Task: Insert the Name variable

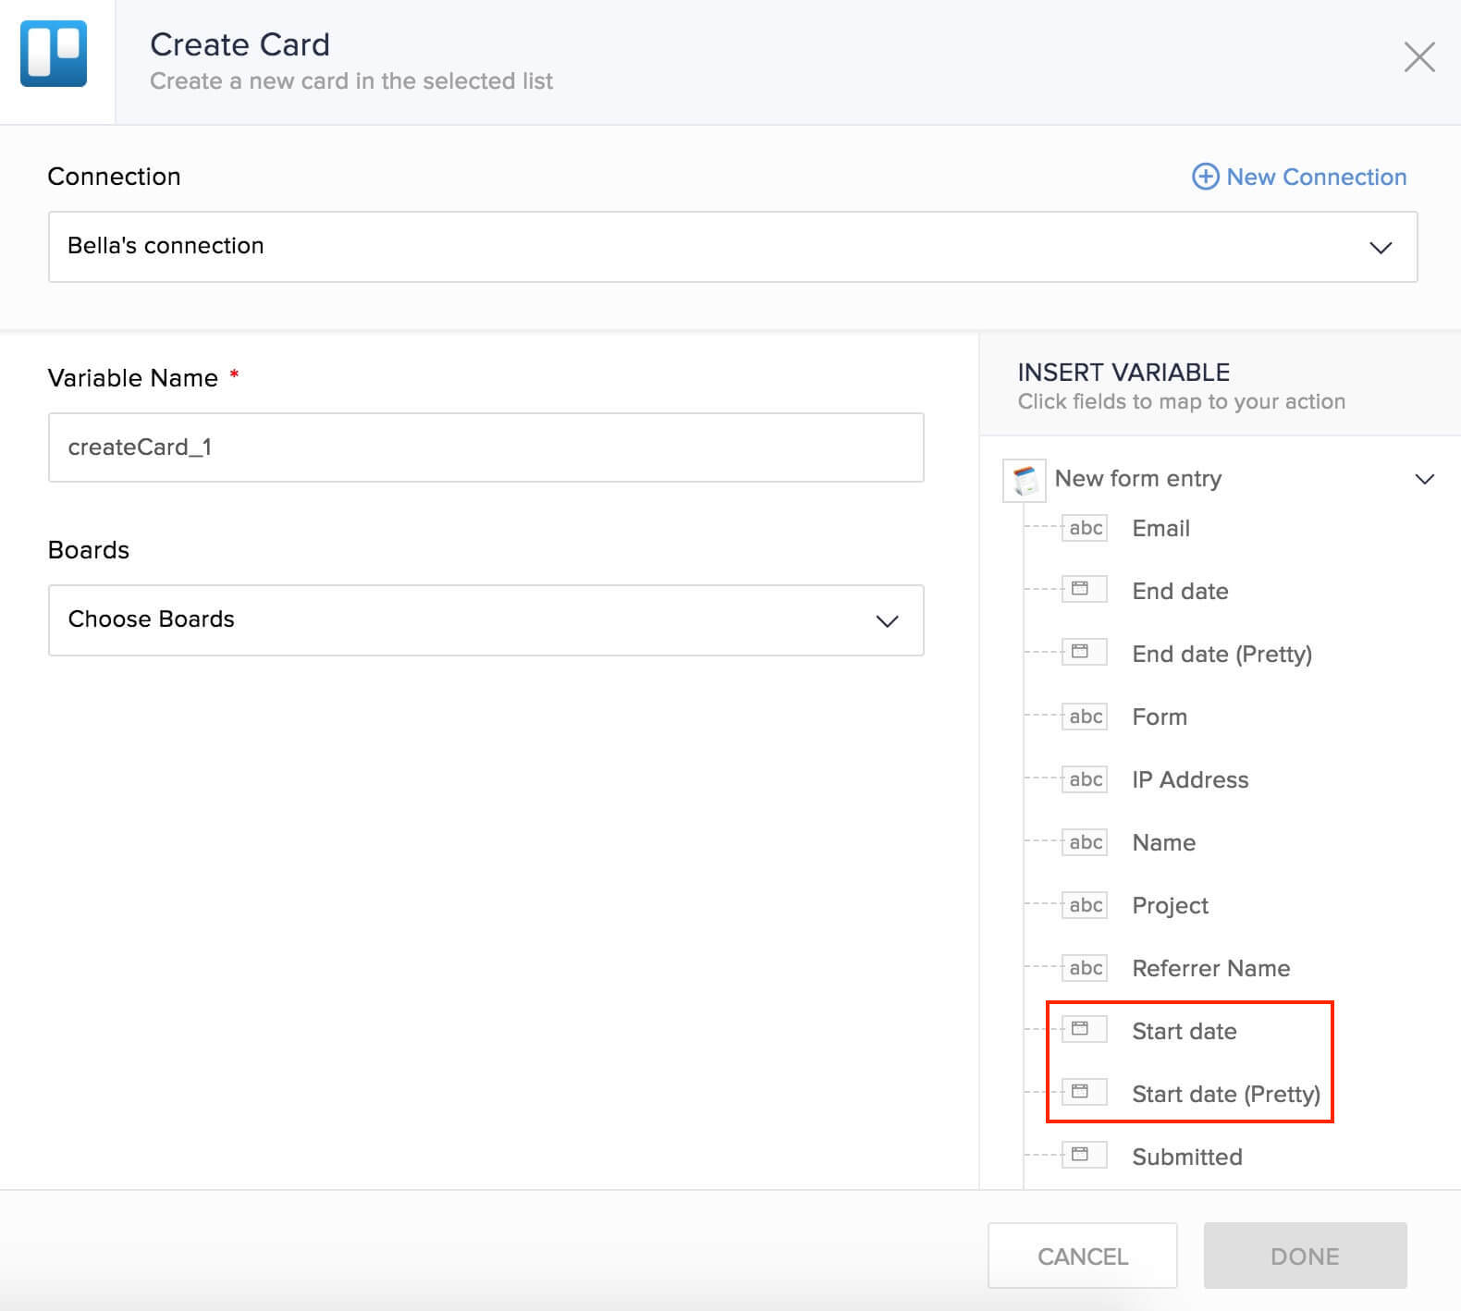Action: (1163, 842)
